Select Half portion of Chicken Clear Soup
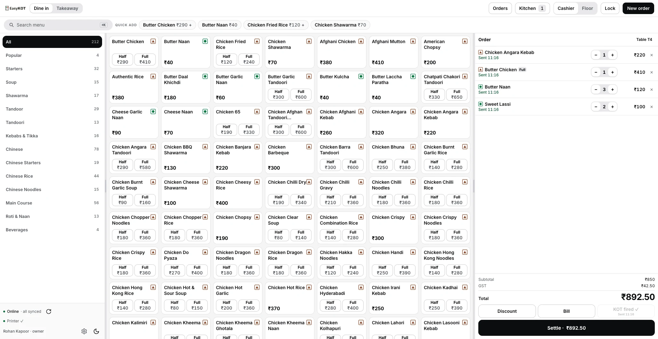This screenshot has height=339, width=658. tap(278, 235)
